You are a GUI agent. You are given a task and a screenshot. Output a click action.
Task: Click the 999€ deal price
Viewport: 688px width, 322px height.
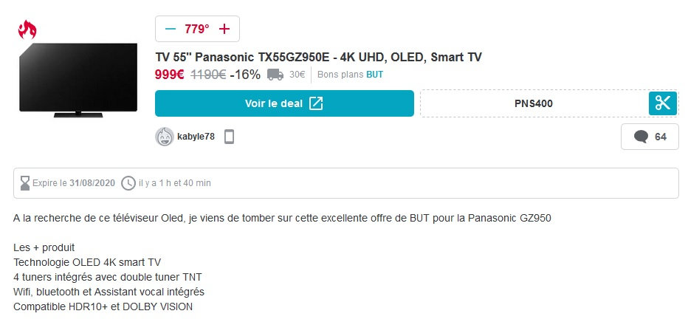pyautogui.click(x=169, y=75)
